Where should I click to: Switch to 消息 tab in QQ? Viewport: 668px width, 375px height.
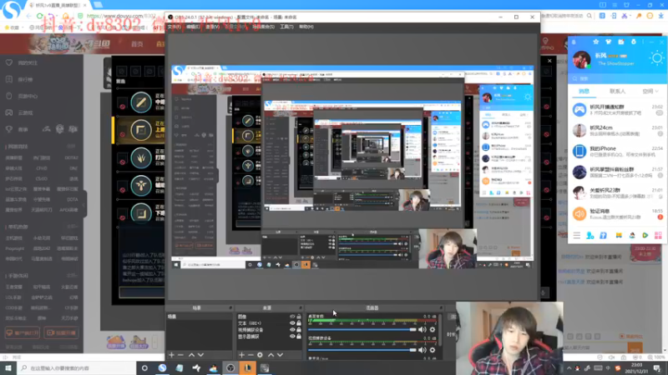point(584,91)
